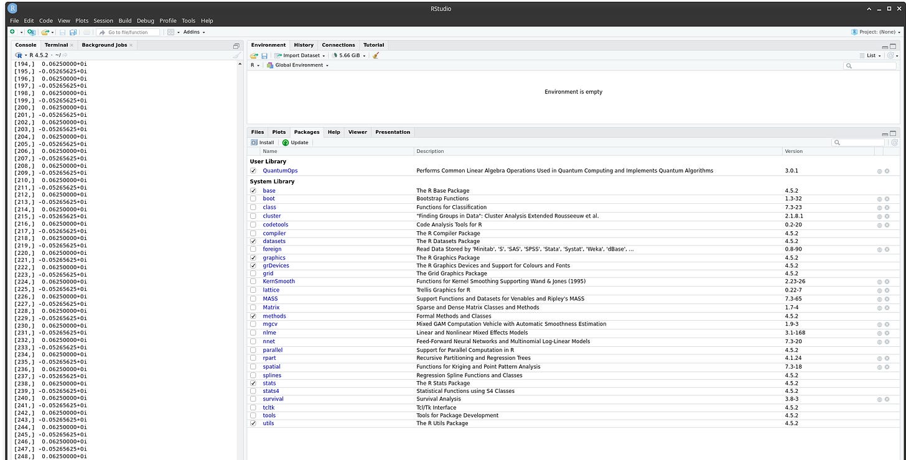This screenshot has width=906, height=460.
Task: Click the New File plus icon
Action: pos(12,32)
